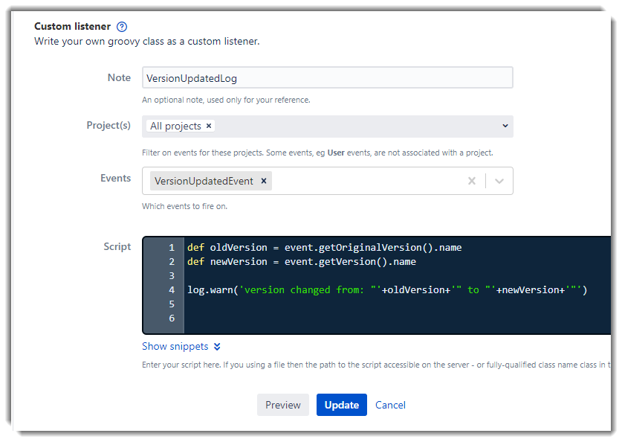Viewport: 622px width, 442px height.
Task: Click 'Write your own groovy class' description
Action: [147, 42]
